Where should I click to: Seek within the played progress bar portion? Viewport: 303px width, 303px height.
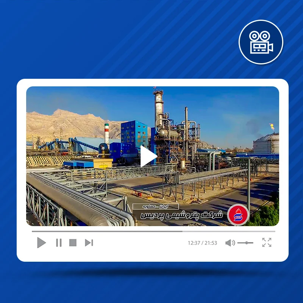[107, 231]
